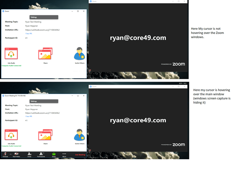236x173 pixels.
Task: Click Share icon in upper Zoom window
Action: (x=45, y=53)
